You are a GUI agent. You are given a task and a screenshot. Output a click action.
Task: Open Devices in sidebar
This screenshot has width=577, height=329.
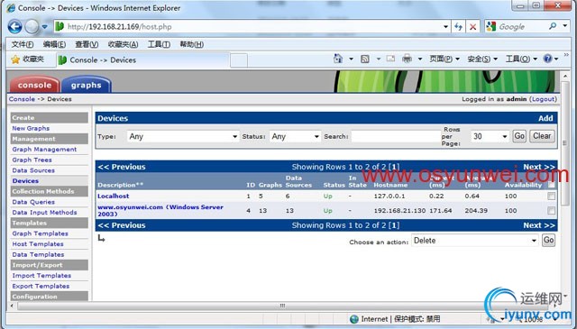coord(25,181)
